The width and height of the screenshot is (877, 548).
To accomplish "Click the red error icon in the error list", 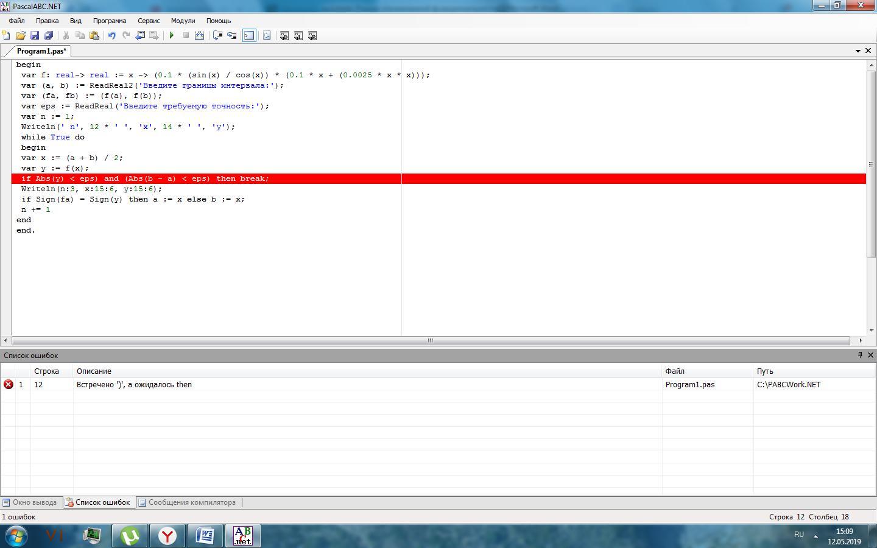I will tap(9, 384).
